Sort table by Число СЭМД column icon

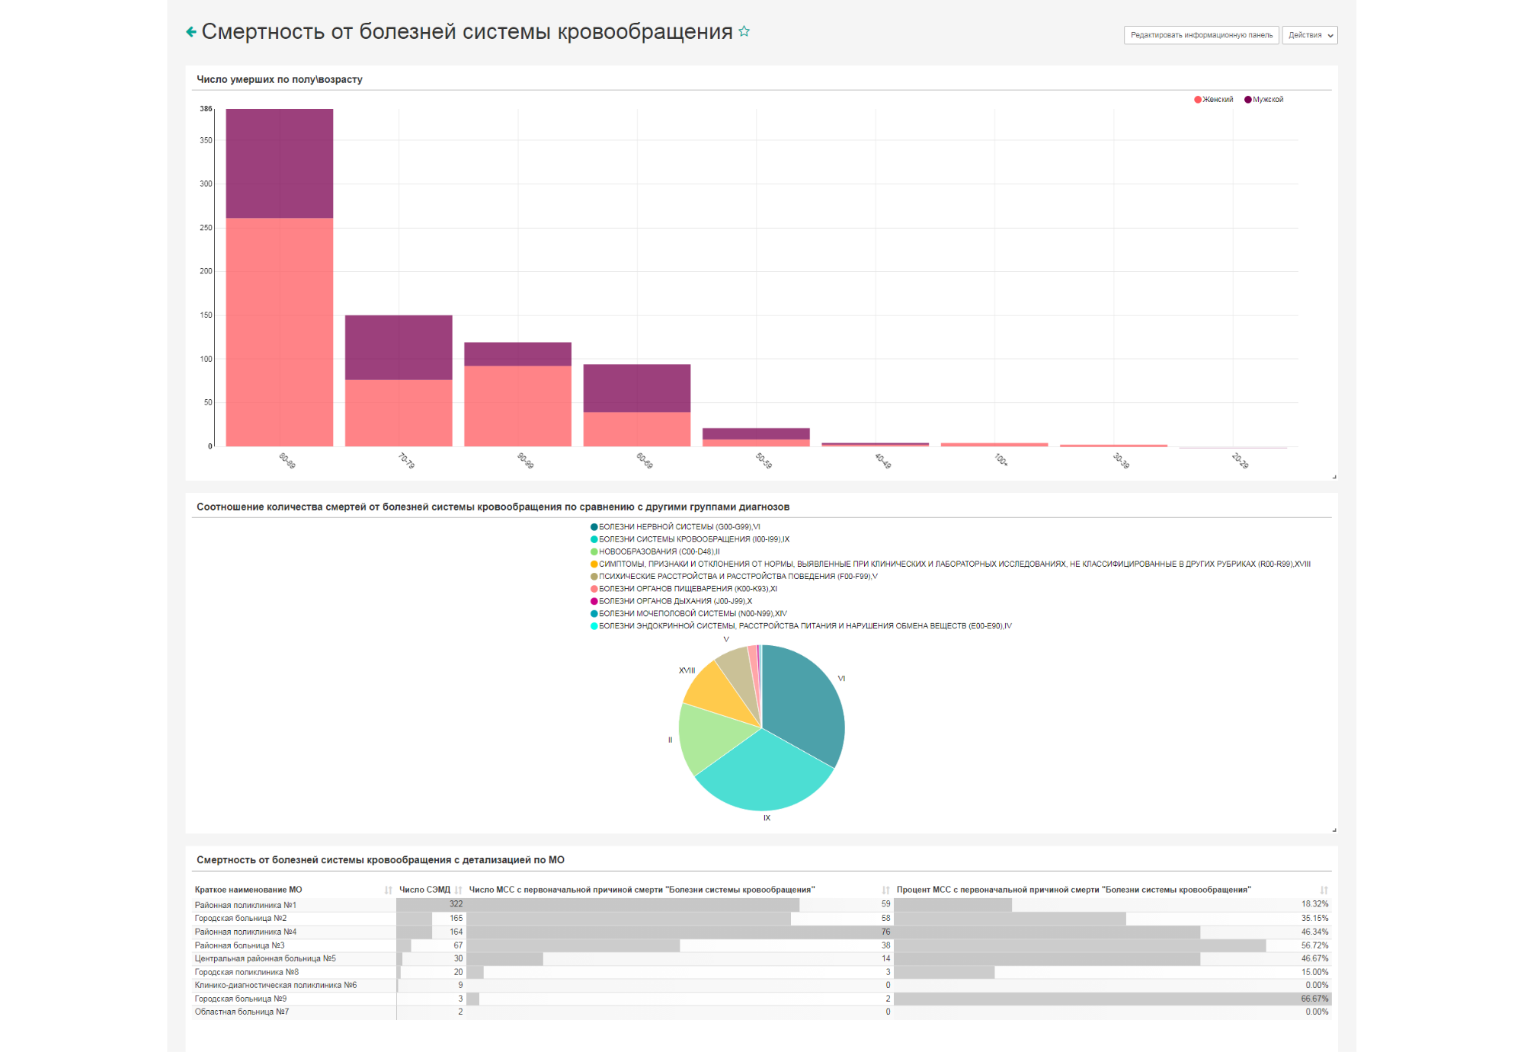(459, 890)
